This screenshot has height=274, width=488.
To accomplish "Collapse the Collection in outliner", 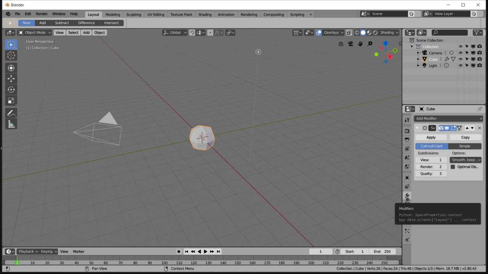I will 412,47.
